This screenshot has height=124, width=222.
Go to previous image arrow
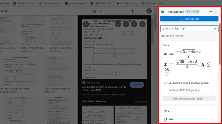[134, 24]
